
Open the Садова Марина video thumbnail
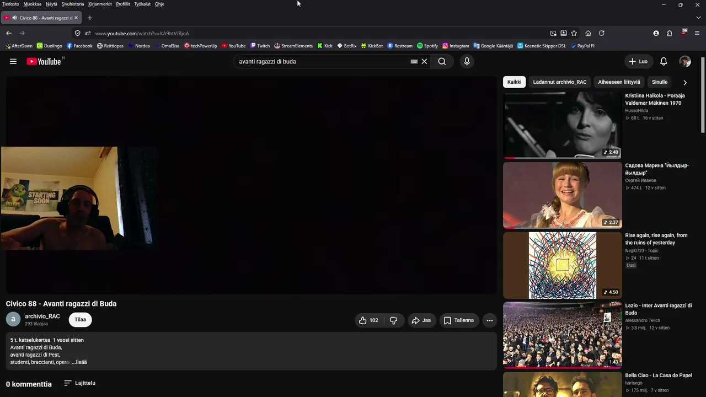(562, 195)
